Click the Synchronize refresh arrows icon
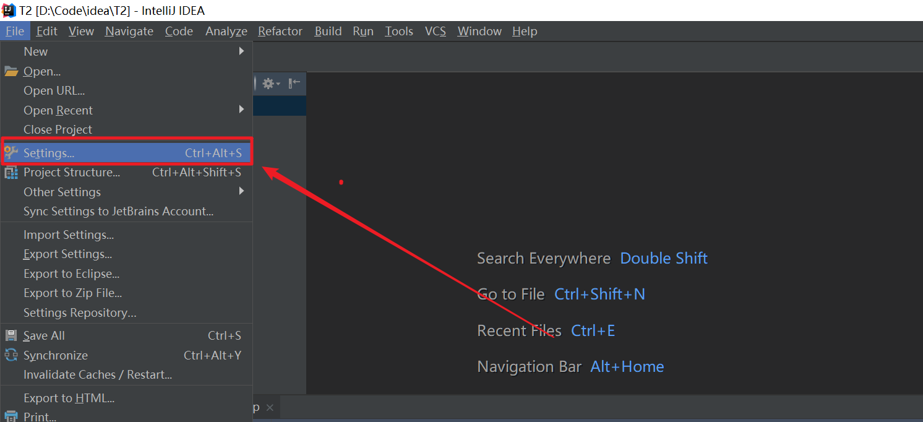 tap(11, 355)
